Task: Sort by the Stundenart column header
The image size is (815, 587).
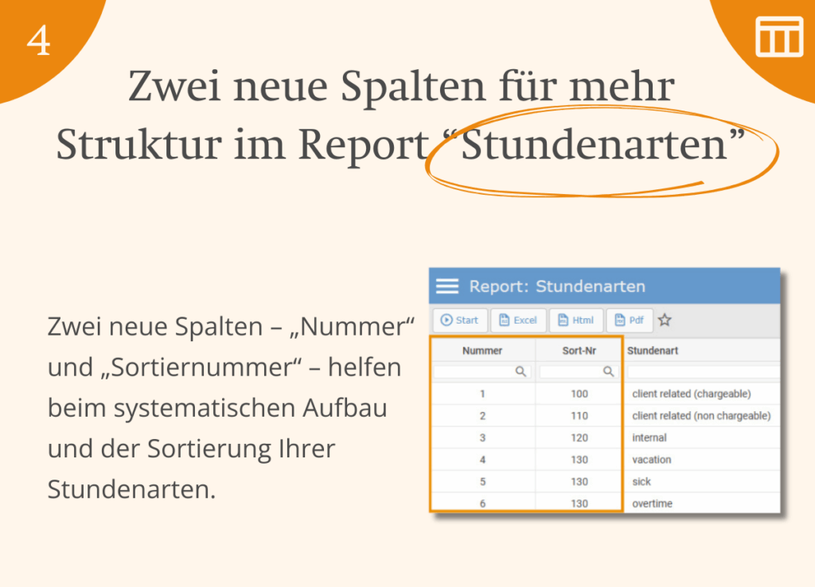Action: click(653, 351)
